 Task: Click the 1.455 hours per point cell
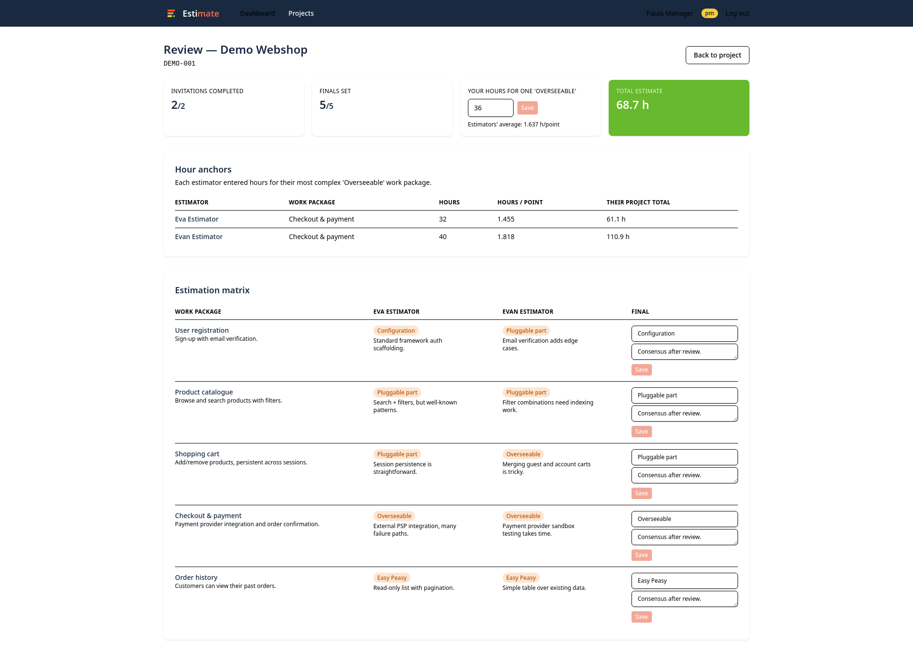pos(505,219)
